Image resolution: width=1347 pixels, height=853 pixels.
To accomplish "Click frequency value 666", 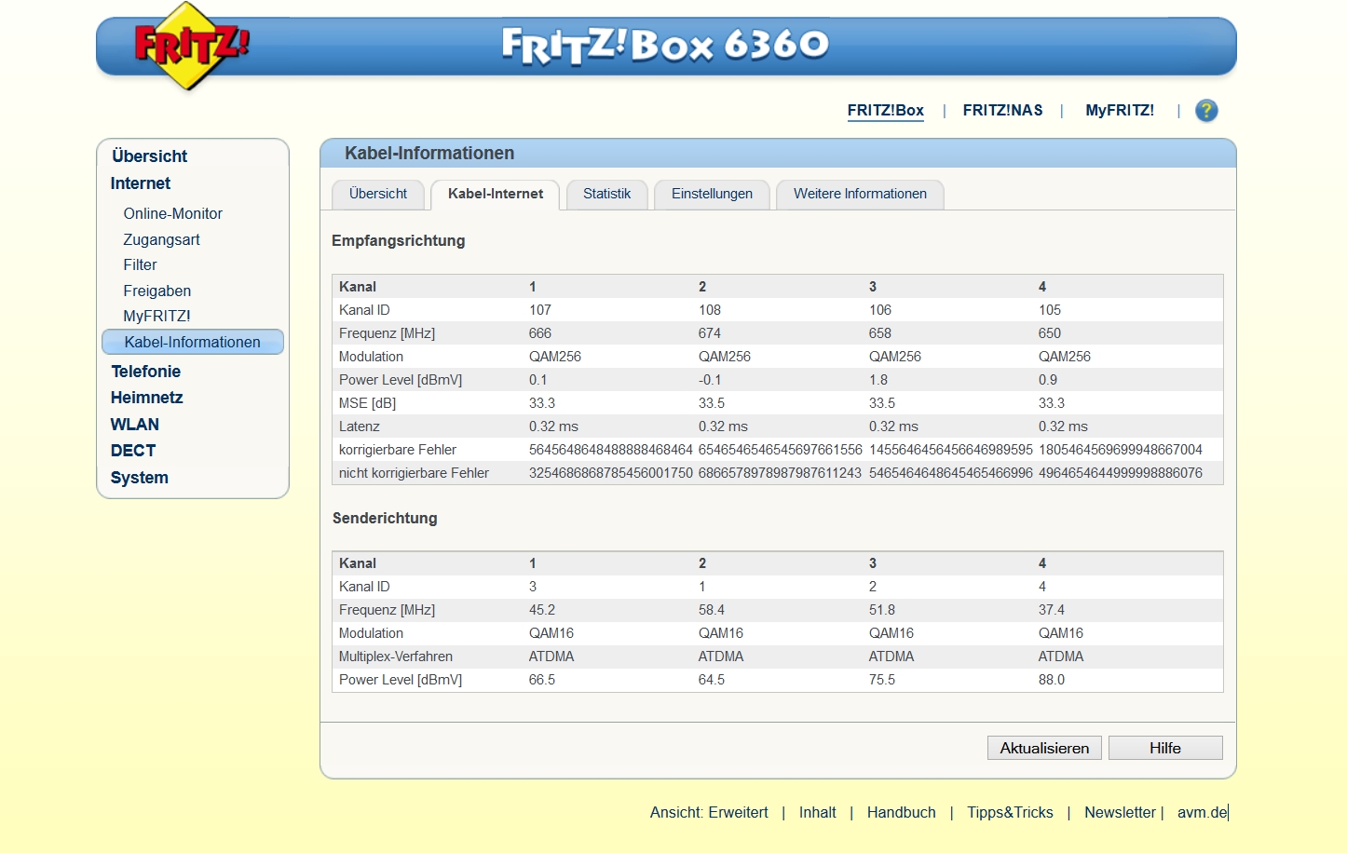I will tap(540, 333).
